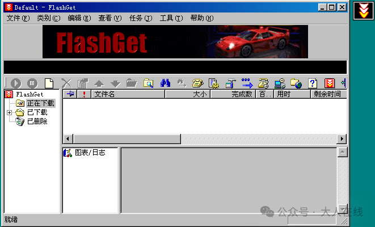Viewport: 375px width, 227px height.
Task: Sort by 完成数 column header
Action: 233,94
